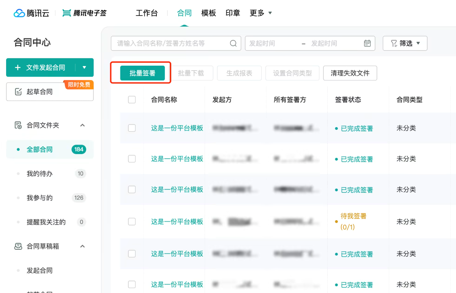
Task: Switch to the 印章 tab
Action: [233, 13]
